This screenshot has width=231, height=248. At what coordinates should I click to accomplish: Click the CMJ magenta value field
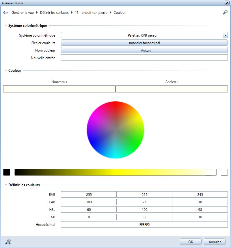click(144, 217)
